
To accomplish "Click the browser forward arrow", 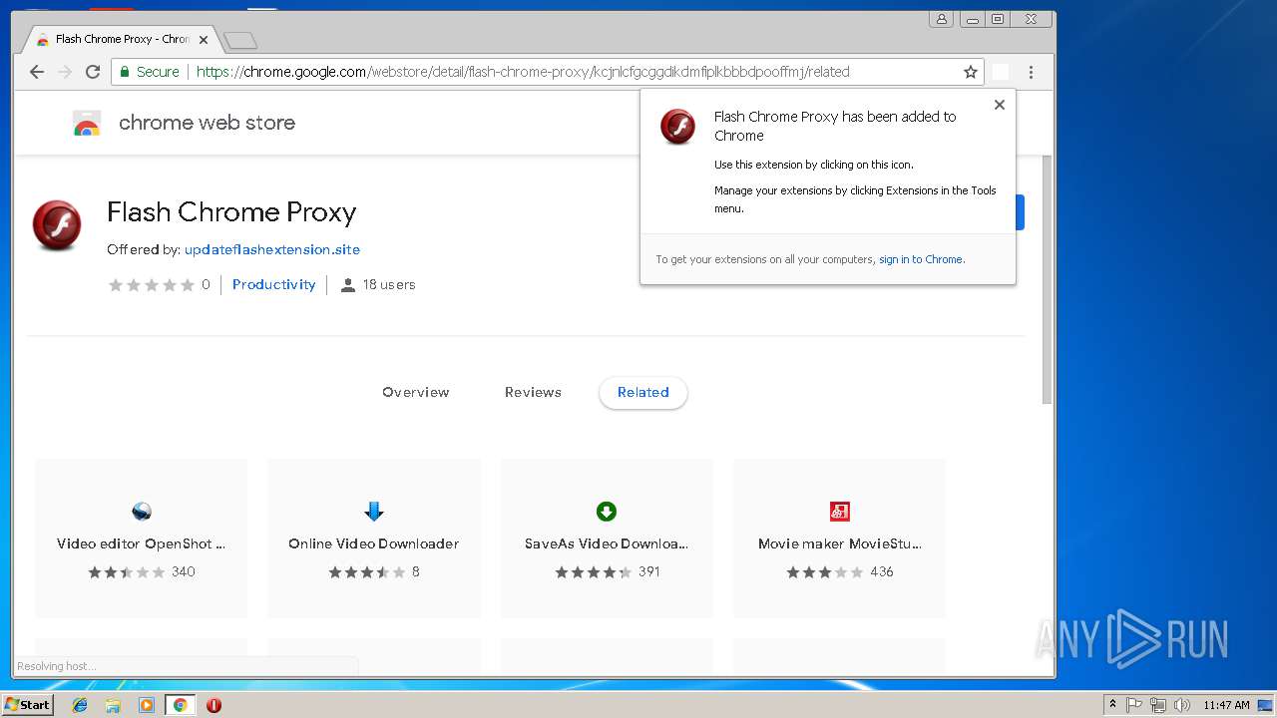I will (x=65, y=72).
